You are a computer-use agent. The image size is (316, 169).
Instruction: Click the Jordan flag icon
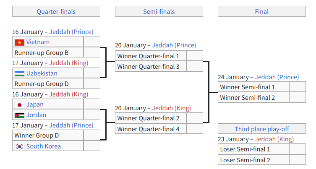pyautogui.click(x=19, y=115)
